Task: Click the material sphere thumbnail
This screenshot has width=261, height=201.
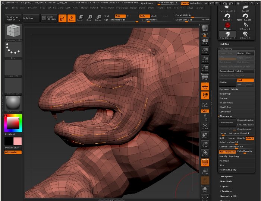Action: coord(13,103)
